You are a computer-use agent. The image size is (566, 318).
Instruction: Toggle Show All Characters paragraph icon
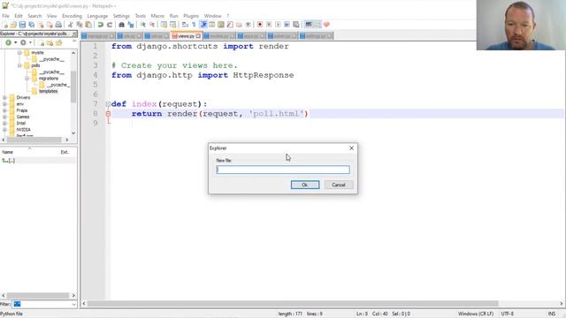tap(194, 25)
